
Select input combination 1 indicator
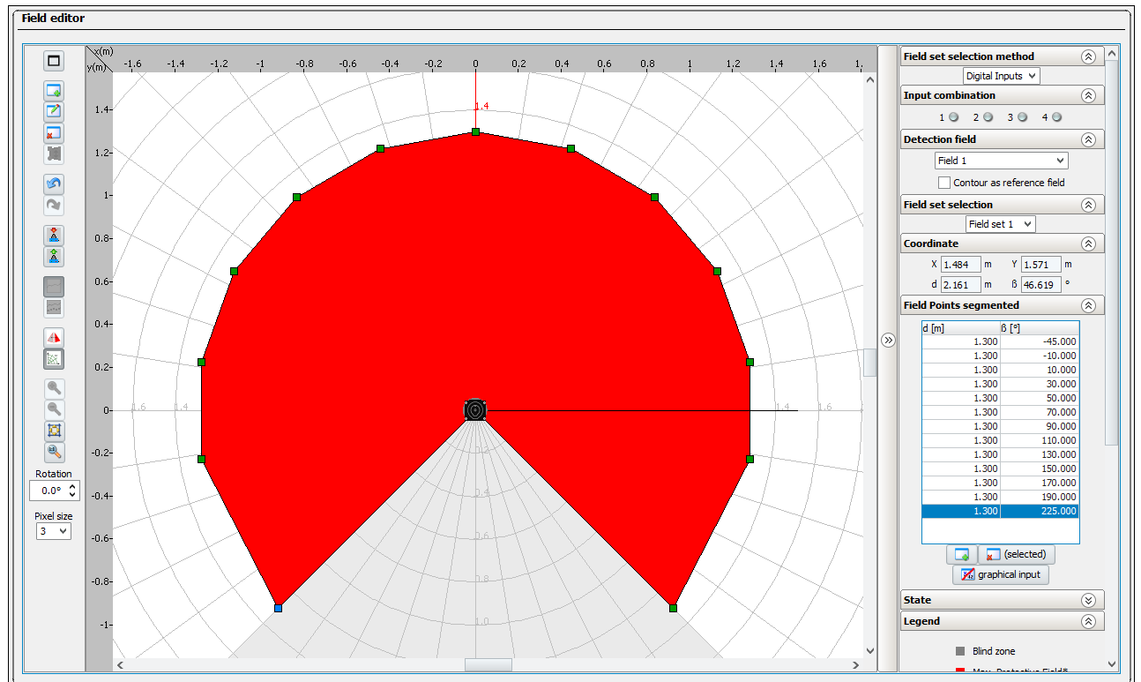coord(953,116)
